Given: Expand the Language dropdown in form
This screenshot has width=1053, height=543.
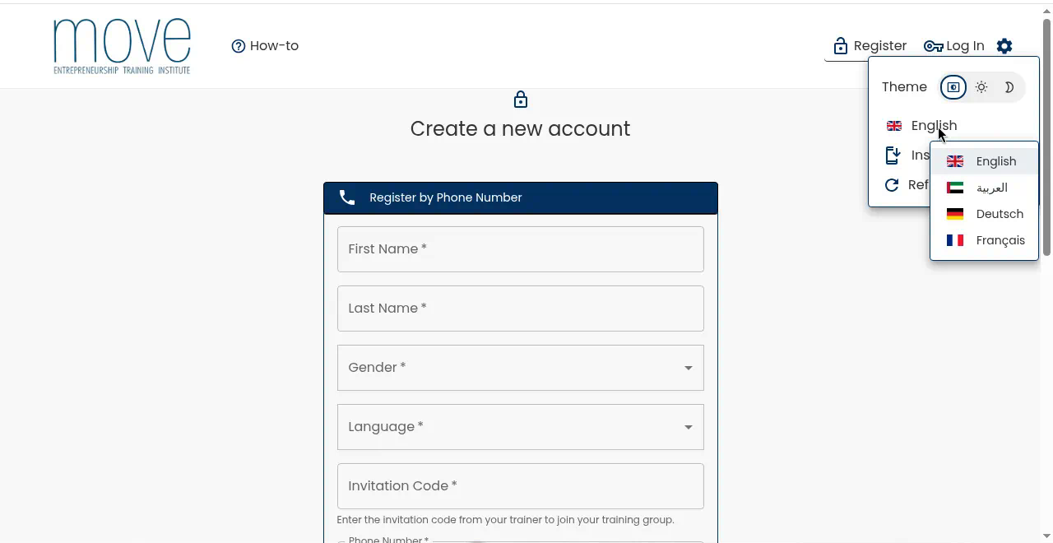Looking at the screenshot, I should tap(521, 427).
